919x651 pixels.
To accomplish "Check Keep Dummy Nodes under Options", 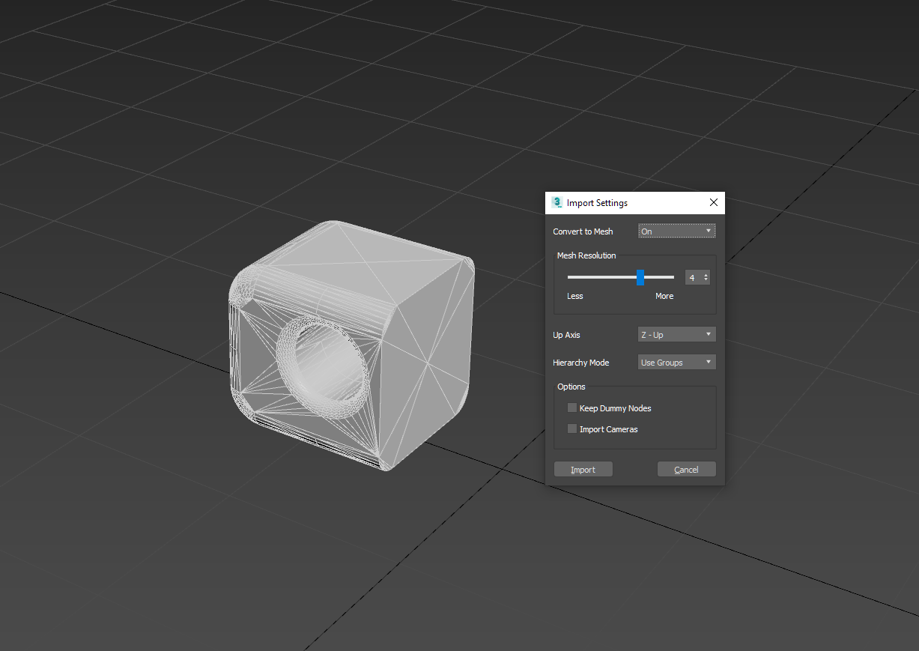I will tap(572, 408).
